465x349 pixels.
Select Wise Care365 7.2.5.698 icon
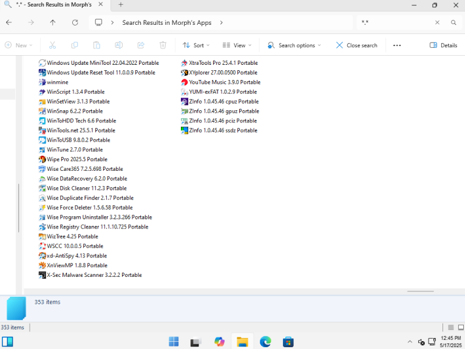coord(42,169)
